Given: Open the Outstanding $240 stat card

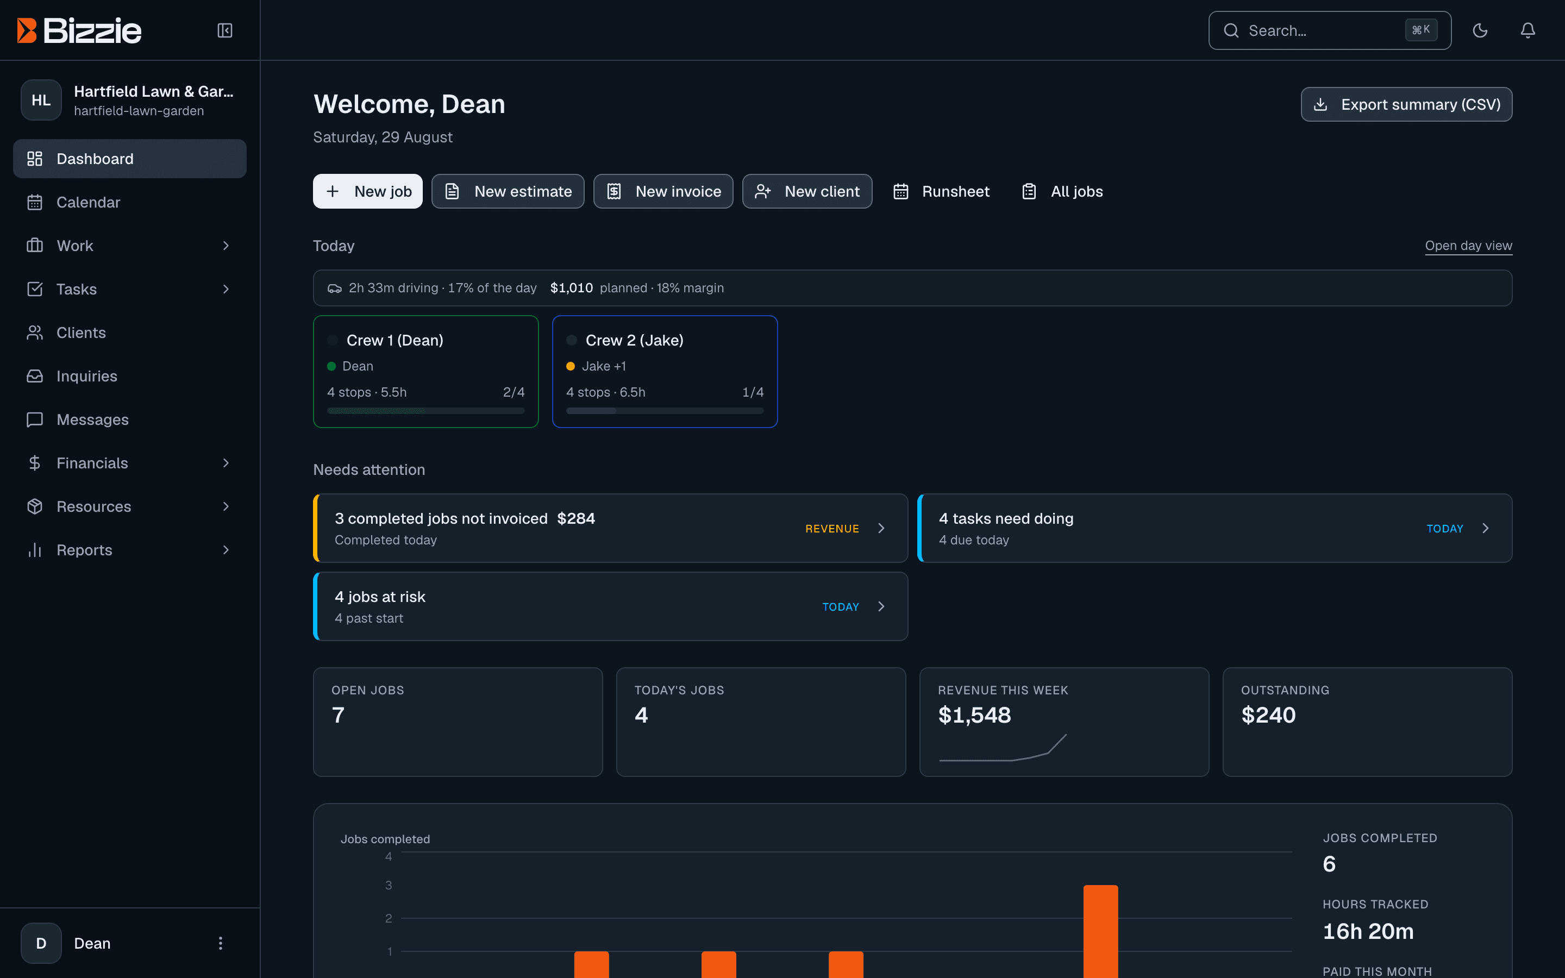Looking at the screenshot, I should click(x=1367, y=722).
